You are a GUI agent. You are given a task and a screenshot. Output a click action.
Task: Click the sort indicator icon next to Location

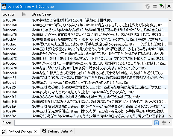[x=24, y=14]
